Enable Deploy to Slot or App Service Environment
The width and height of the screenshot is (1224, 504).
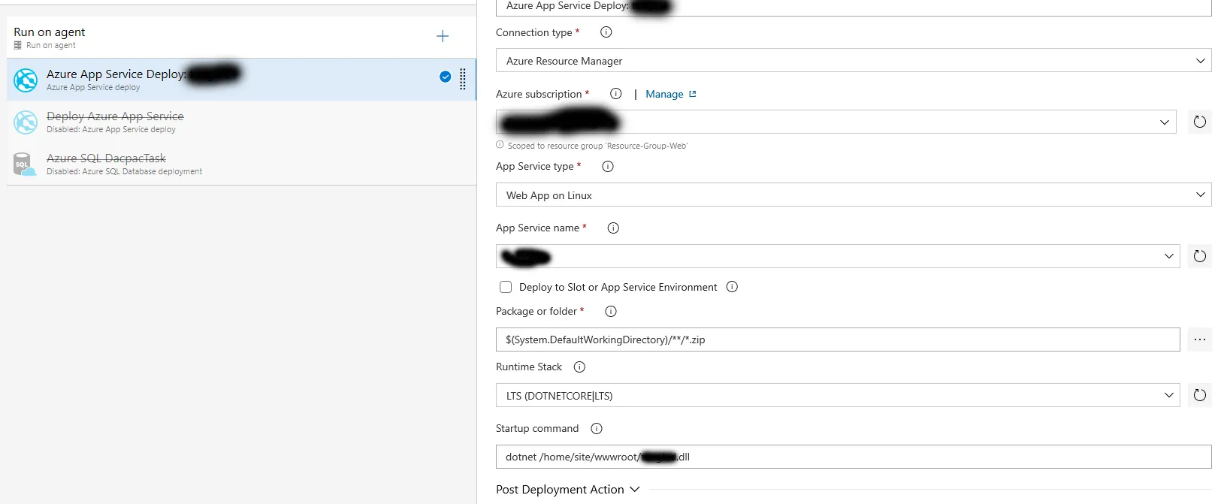pos(506,287)
